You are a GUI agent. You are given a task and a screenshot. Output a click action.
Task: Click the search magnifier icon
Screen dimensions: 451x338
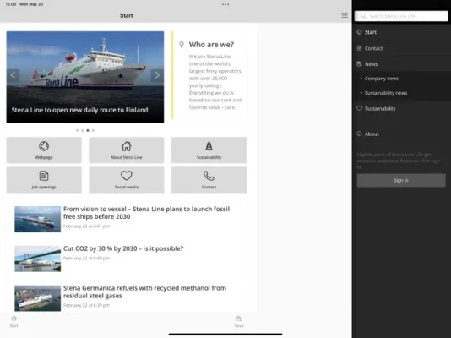(x=363, y=16)
